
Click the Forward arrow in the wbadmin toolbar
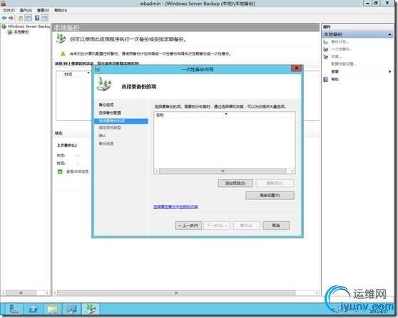pos(11,18)
